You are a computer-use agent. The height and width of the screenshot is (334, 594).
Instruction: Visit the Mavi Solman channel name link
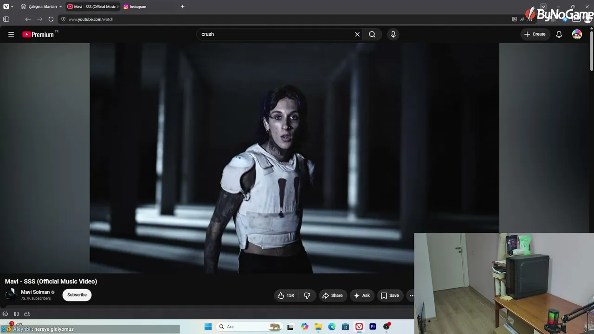[35, 292]
